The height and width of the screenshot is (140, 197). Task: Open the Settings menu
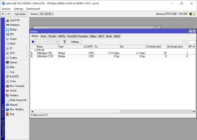coord(19,9)
